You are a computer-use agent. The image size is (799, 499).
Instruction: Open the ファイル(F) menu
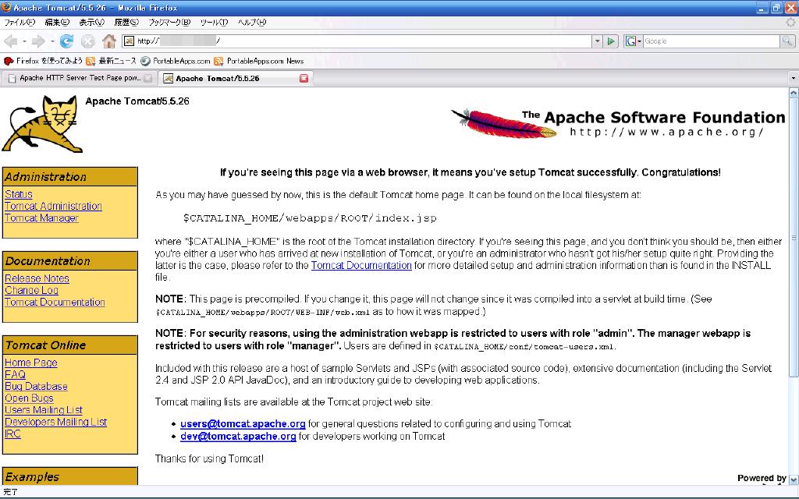click(20, 23)
